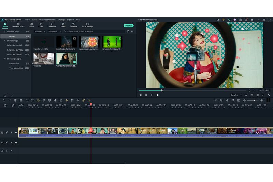Select the scissors split tool in timeline toolbar
The image size is (273, 182).
pyautogui.click(x=21, y=100)
